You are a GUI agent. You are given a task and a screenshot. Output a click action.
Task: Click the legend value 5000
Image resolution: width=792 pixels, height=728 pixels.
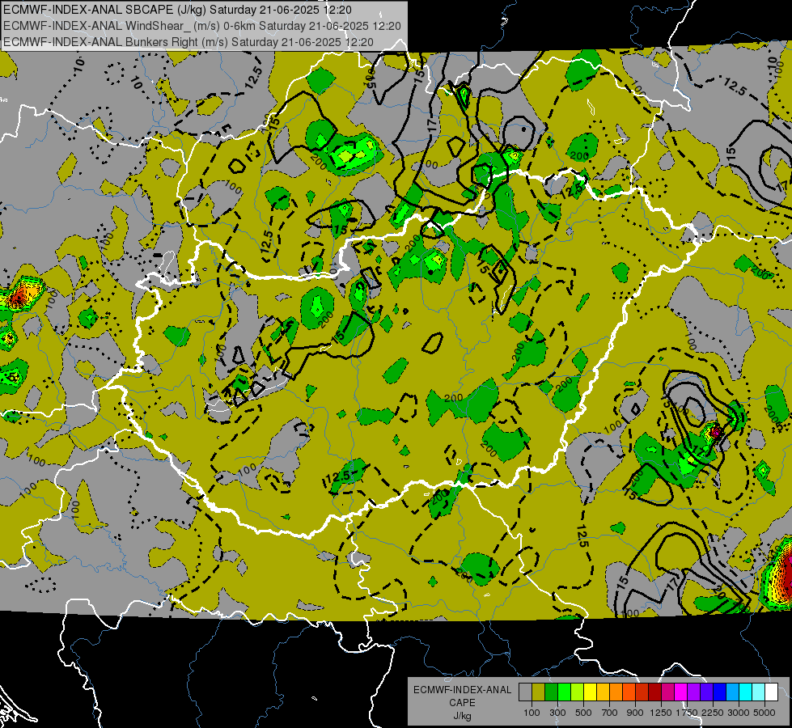click(764, 713)
